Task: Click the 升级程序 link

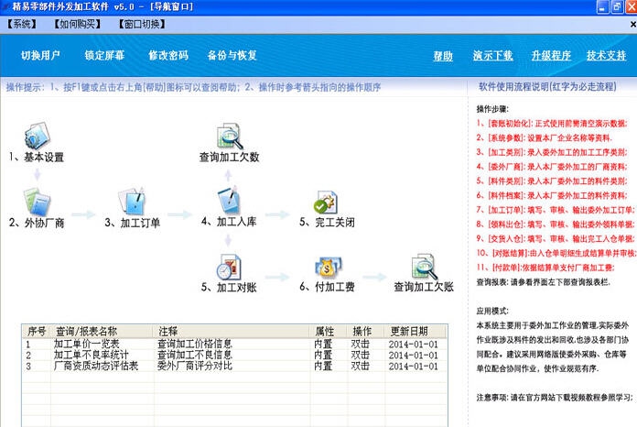Action: [x=551, y=56]
